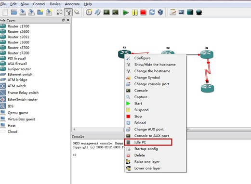
Task: Select Change console port entry
Action: tap(155, 84)
